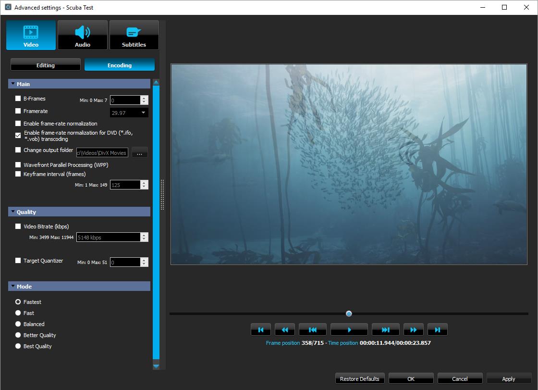Uncheck frame-rate normalization for DVD transcoding
Image resolution: width=538 pixels, height=390 pixels.
coord(18,136)
